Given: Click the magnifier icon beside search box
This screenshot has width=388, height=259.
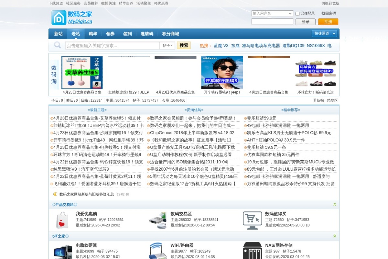Looking at the screenshot, I should tap(57, 45).
